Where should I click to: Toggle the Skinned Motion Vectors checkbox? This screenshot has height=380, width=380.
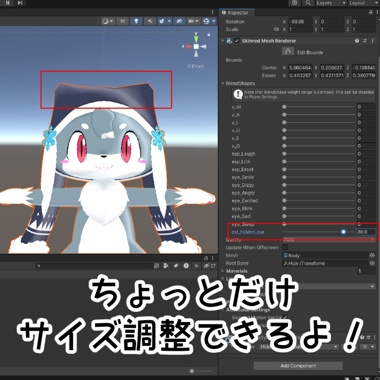285,317
